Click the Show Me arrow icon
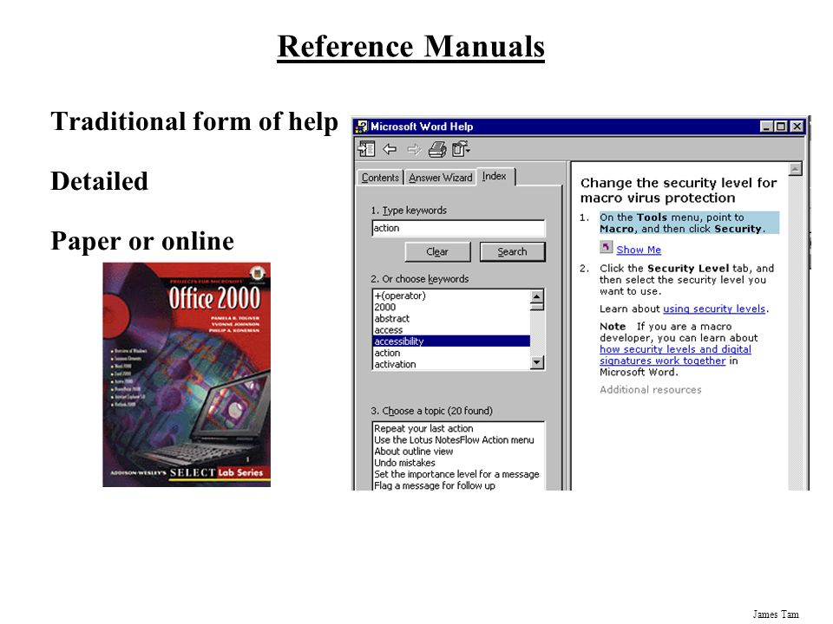This screenshot has height=624, width=833. [607, 247]
